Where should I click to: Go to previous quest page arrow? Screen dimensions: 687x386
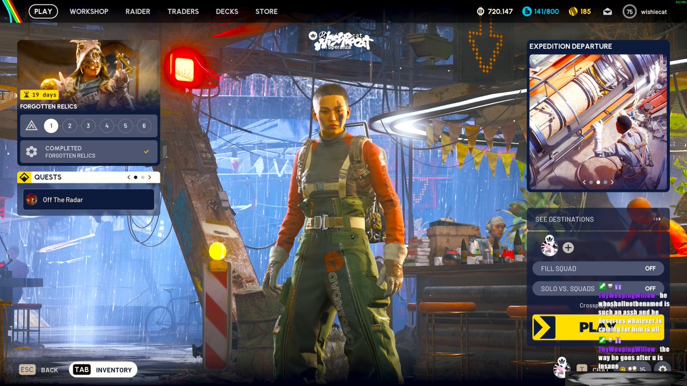[x=129, y=177]
